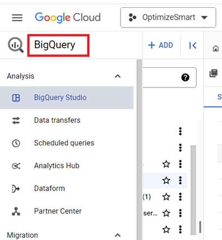Click the Partner Center network icon

coord(16,211)
